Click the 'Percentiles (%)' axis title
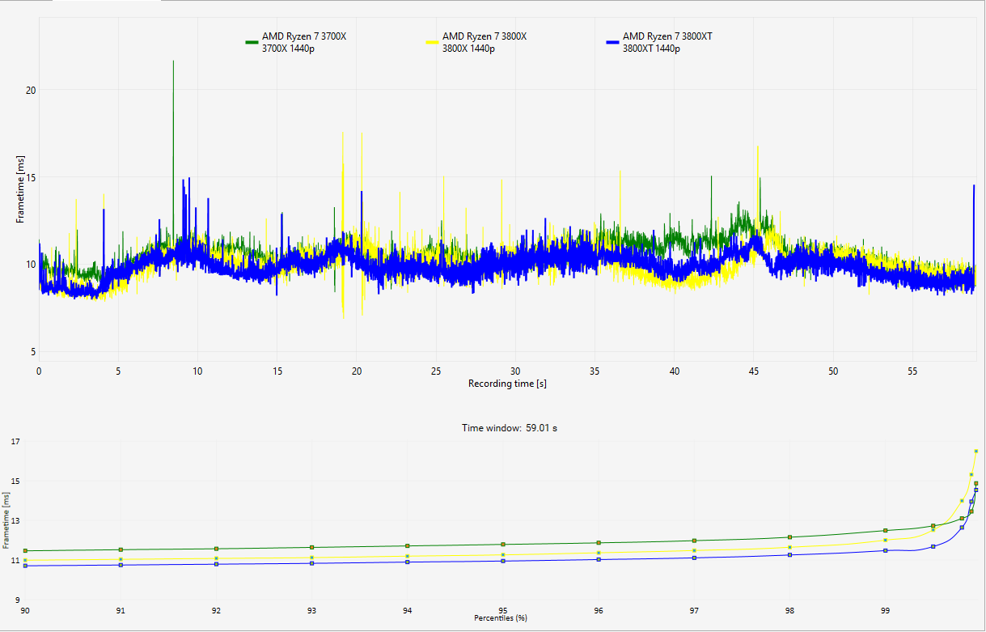The width and height of the screenshot is (986, 632). pos(500,618)
